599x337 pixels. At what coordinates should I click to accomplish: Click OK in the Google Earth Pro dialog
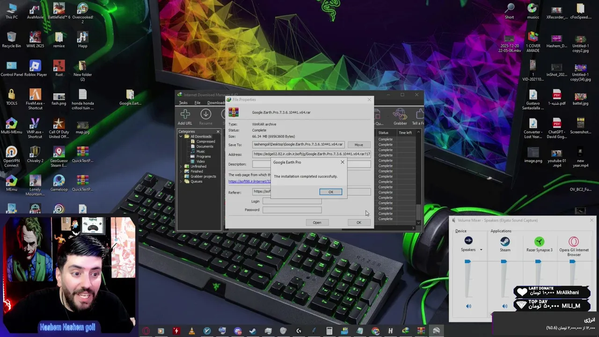(x=330, y=192)
